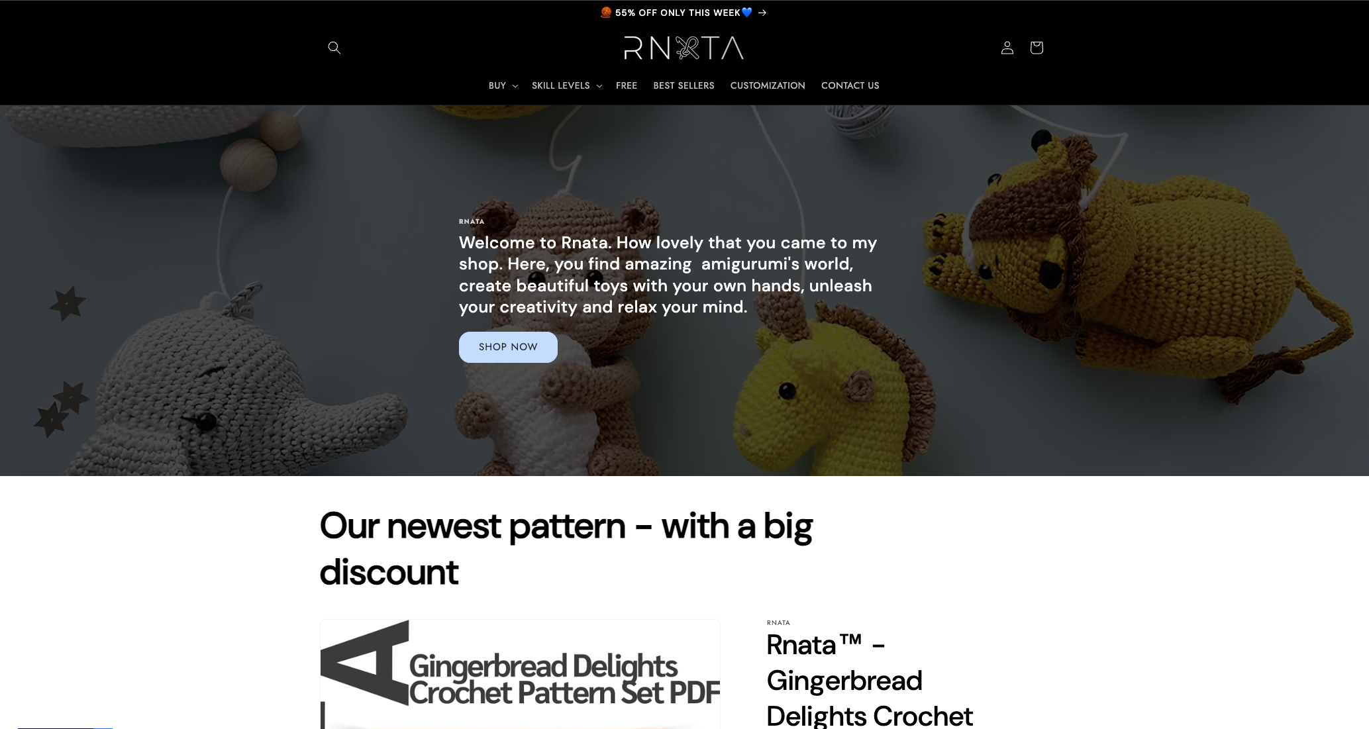Open the SKILL LEVELS menu label
This screenshot has height=729, width=1369.
click(x=560, y=85)
